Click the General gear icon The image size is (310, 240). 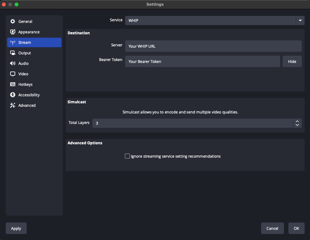[x=13, y=21]
